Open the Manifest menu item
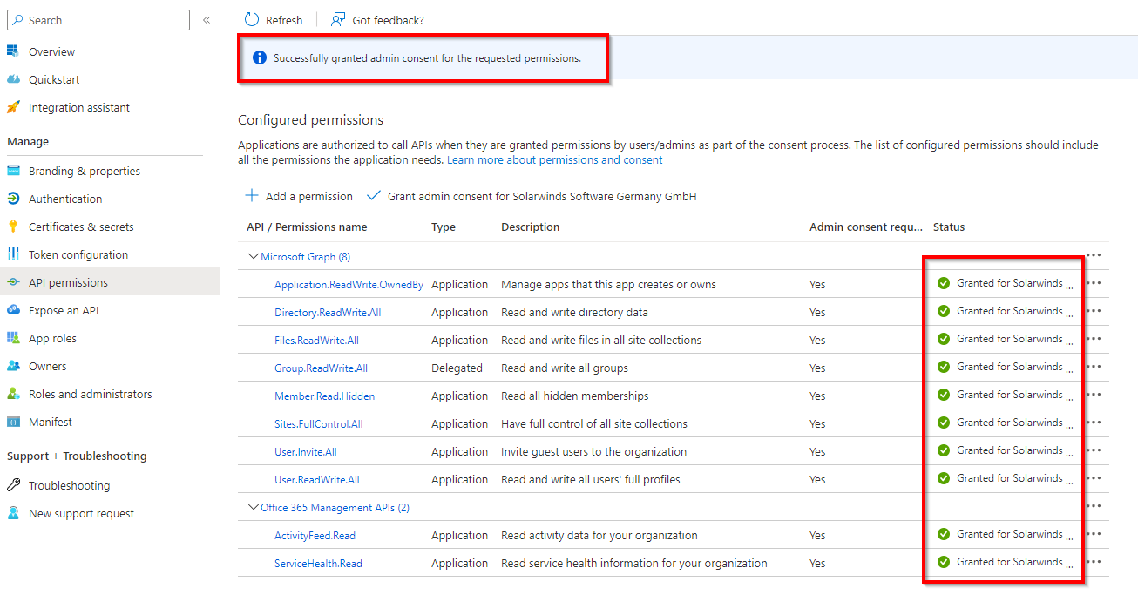The image size is (1138, 595). (51, 422)
